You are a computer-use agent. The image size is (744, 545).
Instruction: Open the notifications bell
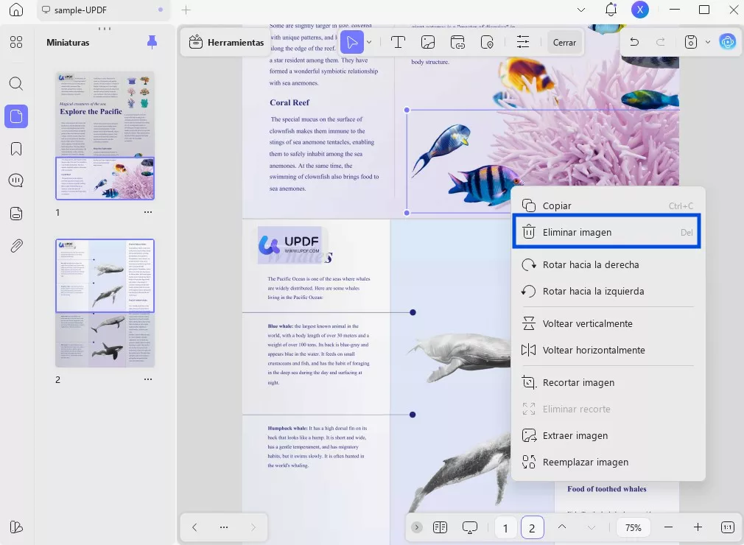(x=611, y=10)
